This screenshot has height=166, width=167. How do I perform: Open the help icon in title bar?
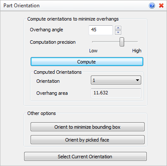(x=152, y=6)
